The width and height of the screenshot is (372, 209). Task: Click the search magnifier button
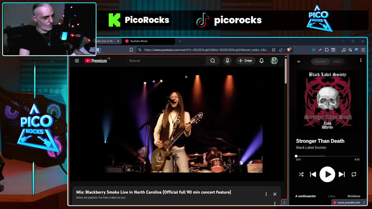pos(213,61)
